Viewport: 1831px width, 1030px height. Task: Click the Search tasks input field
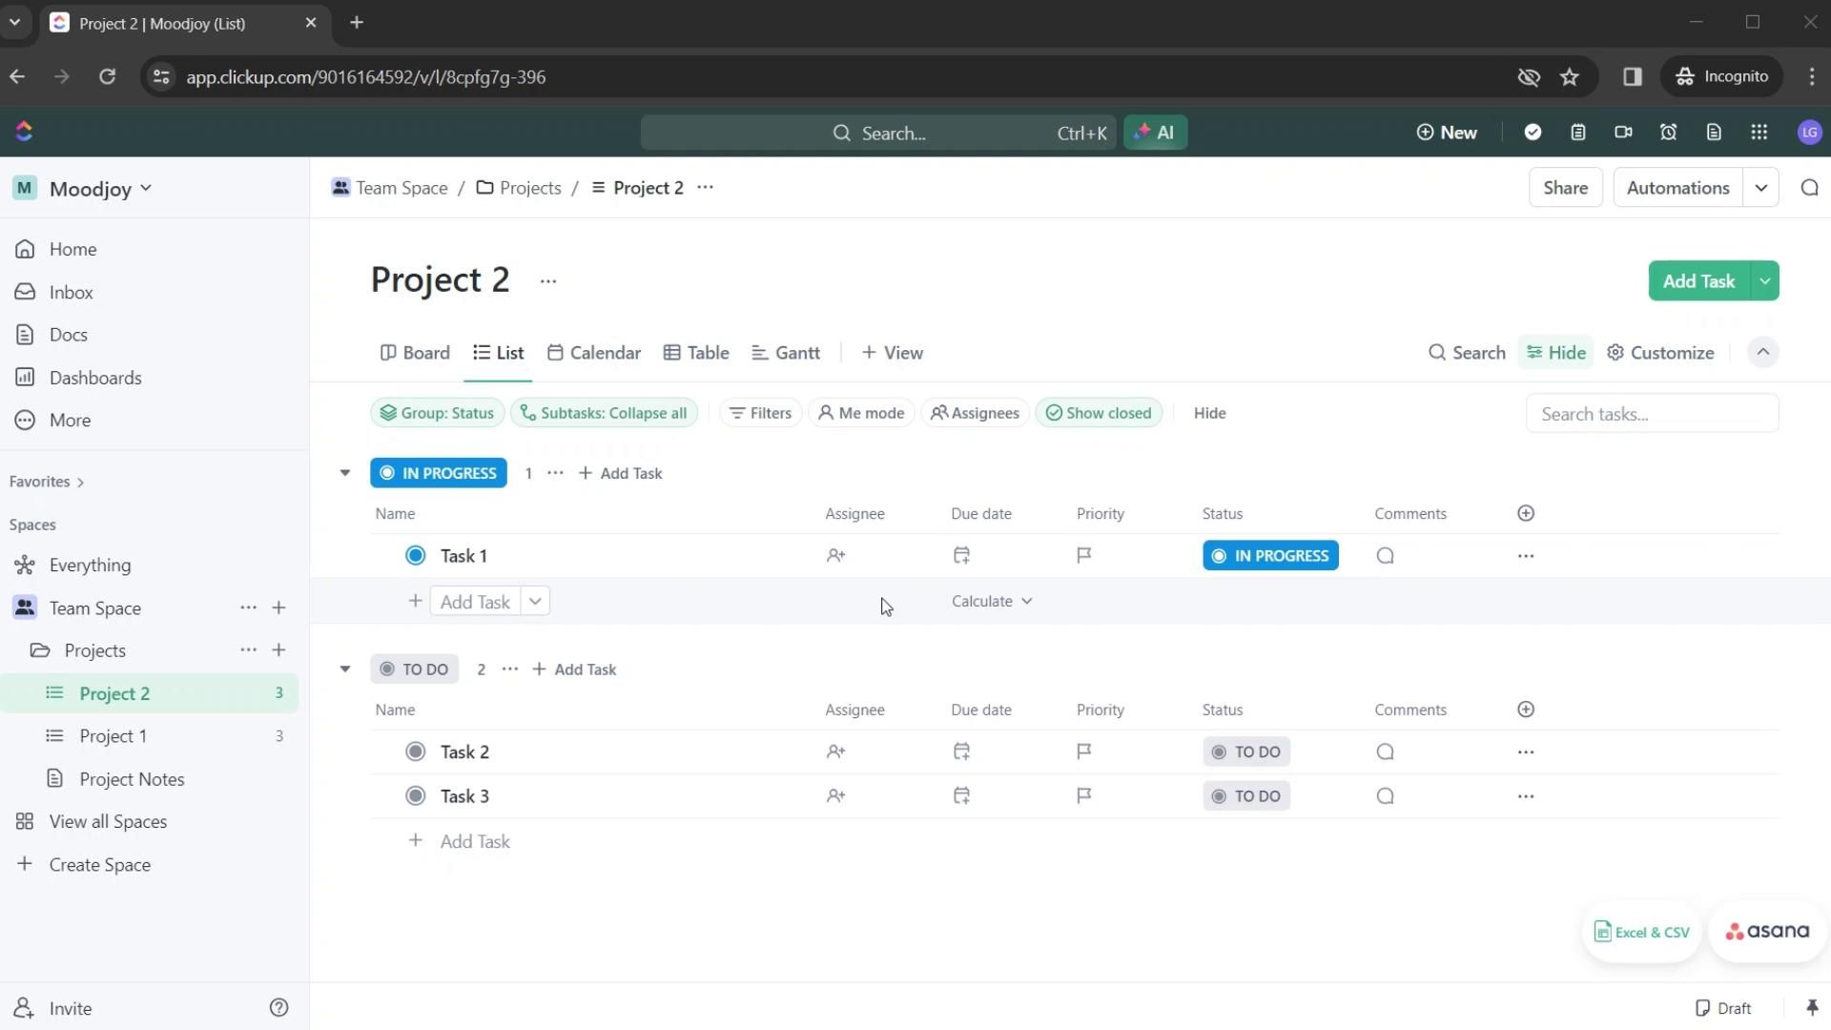click(x=1653, y=413)
